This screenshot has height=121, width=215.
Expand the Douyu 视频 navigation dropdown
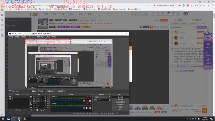(72, 14)
